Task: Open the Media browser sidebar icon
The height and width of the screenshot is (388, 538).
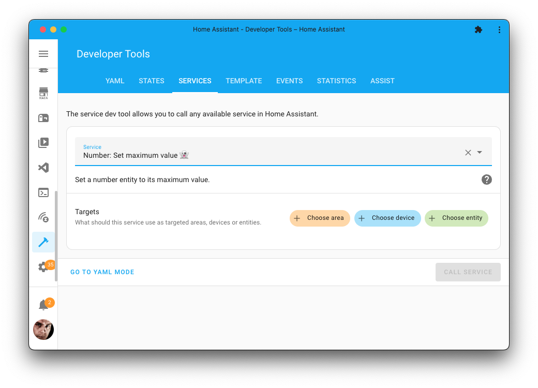Action: 43,143
